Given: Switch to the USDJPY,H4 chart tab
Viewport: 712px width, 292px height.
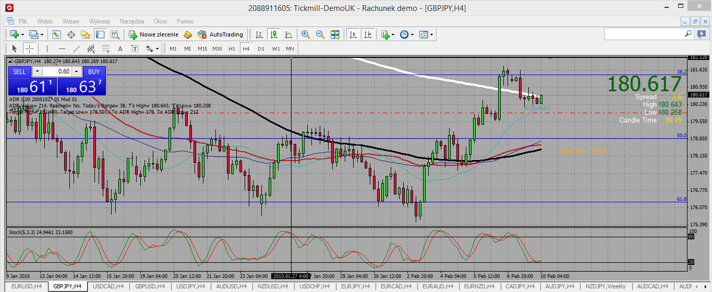Looking at the screenshot, I should click(x=190, y=286).
